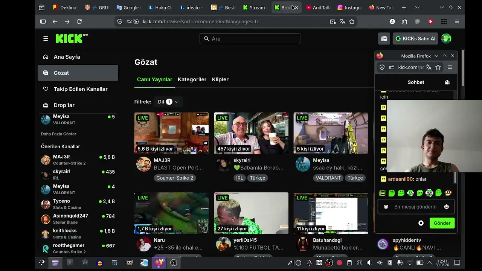Screen dimensions: 482x271
Task: Open the Kick shop icon beside KICKs Satın Al
Action: tap(384, 38)
